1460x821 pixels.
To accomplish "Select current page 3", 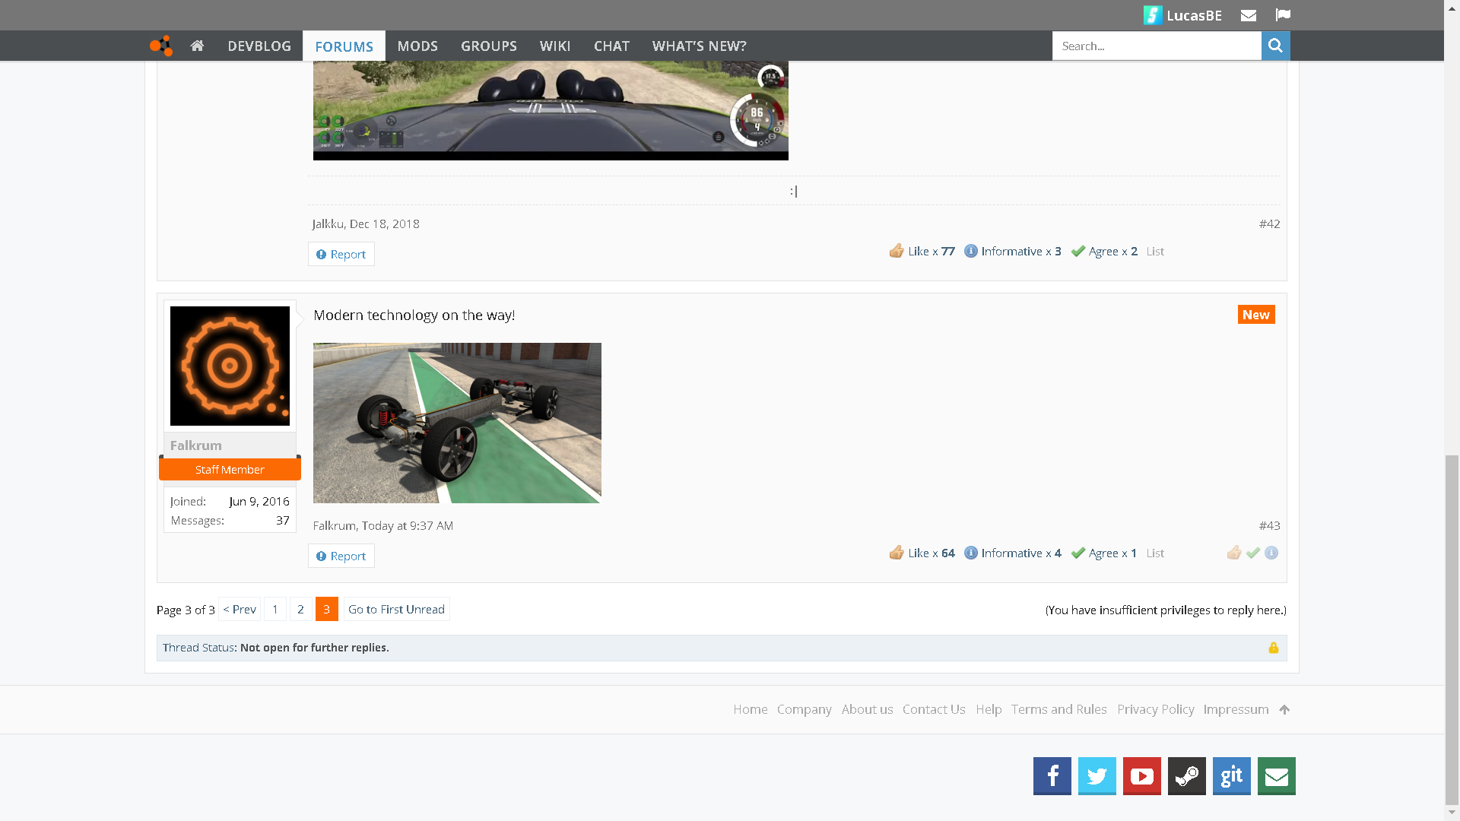I will 327,609.
